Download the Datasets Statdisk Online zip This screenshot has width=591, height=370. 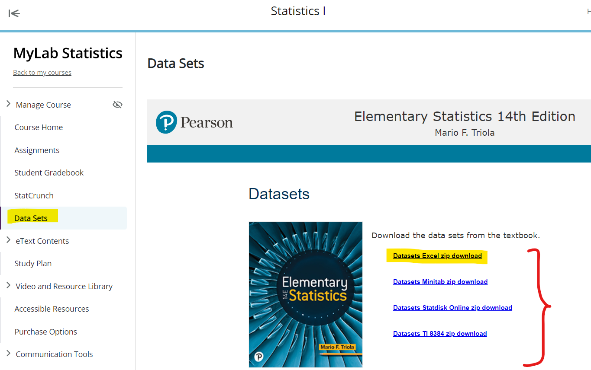coord(452,308)
